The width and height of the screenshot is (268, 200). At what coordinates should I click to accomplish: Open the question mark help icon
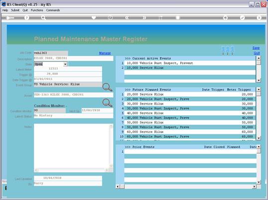click(x=27, y=18)
